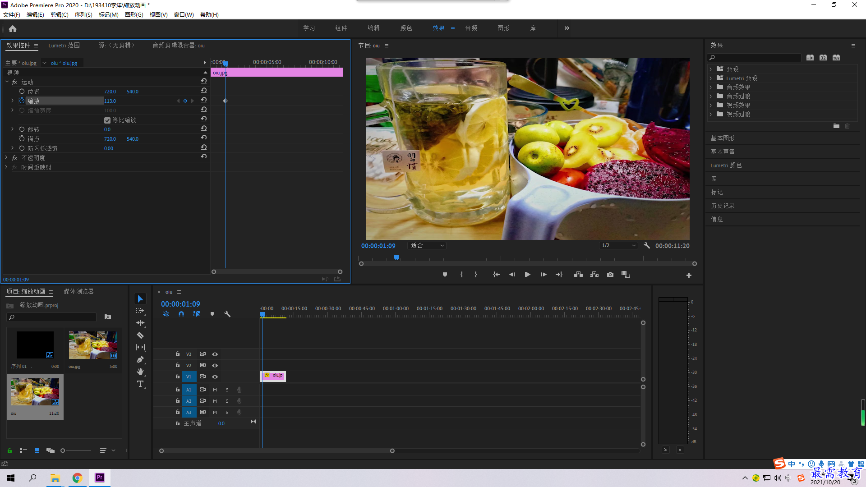The image size is (866, 487).
Task: Open zoom level 适合 dropdown
Action: [427, 246]
